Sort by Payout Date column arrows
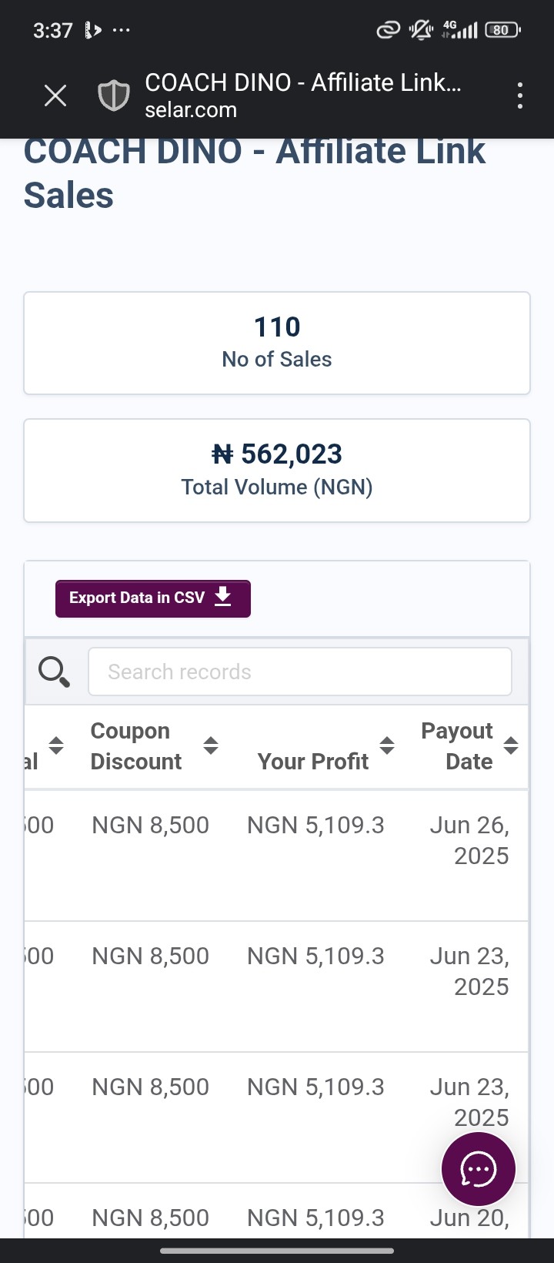 [511, 745]
